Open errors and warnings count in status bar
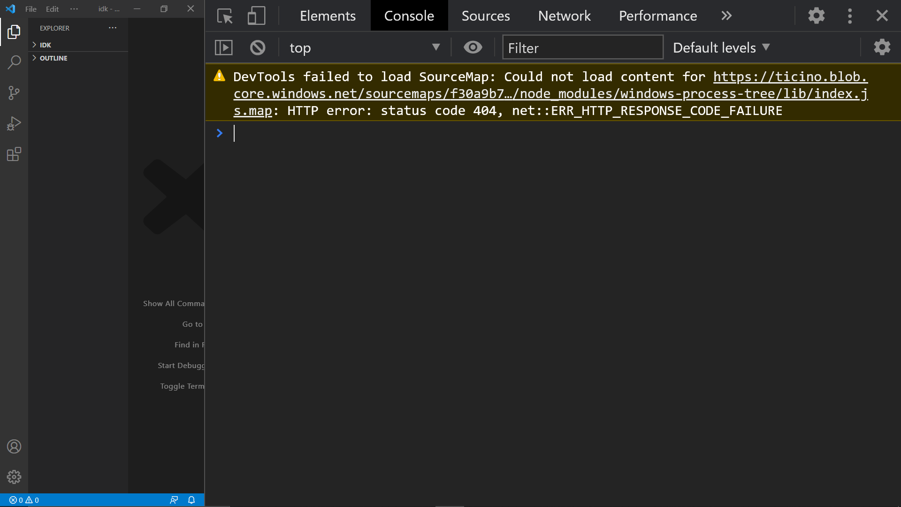 (x=24, y=500)
